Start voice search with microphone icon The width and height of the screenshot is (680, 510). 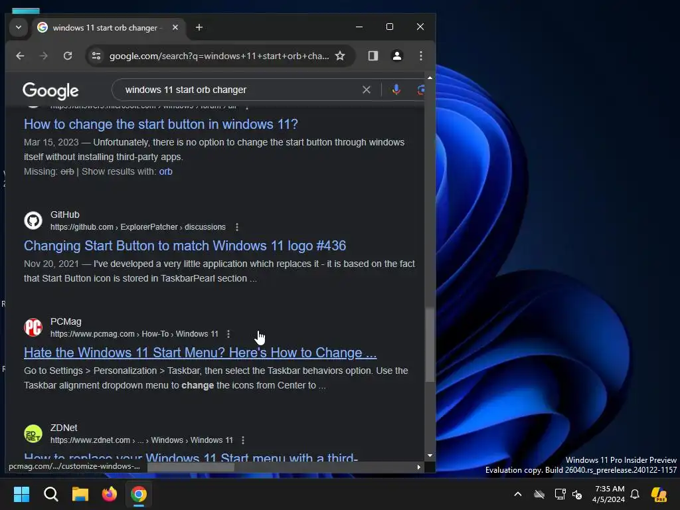[x=396, y=90]
